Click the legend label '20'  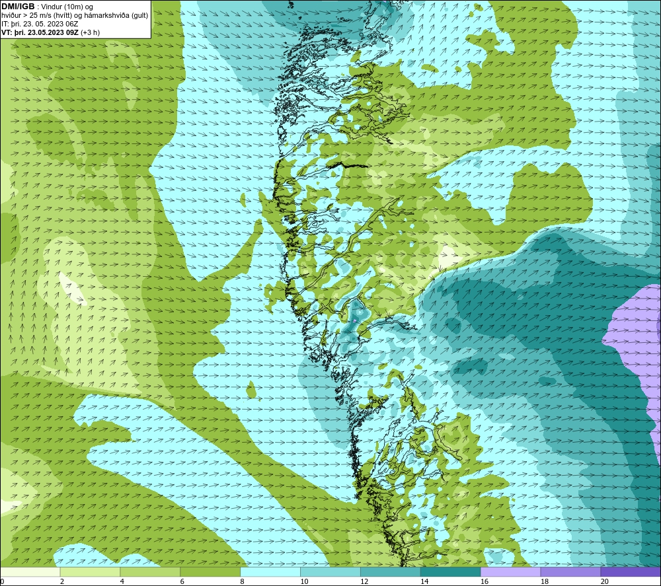605,581
